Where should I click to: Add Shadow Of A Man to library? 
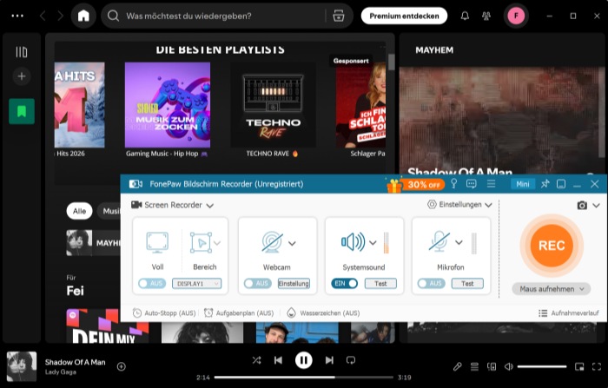pyautogui.click(x=122, y=366)
